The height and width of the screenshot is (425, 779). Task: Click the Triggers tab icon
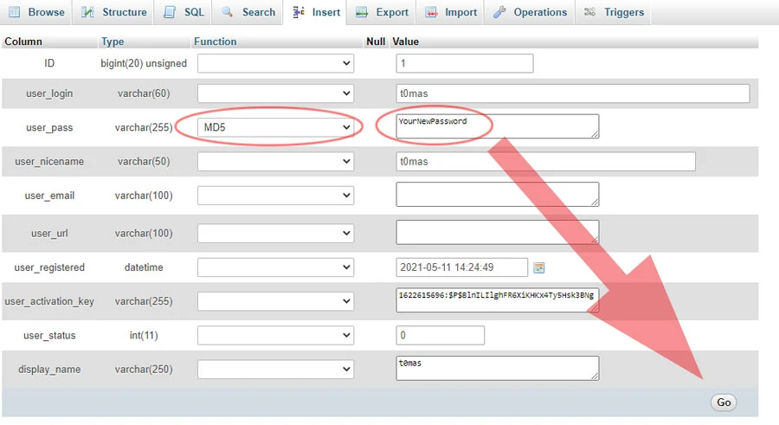point(589,12)
